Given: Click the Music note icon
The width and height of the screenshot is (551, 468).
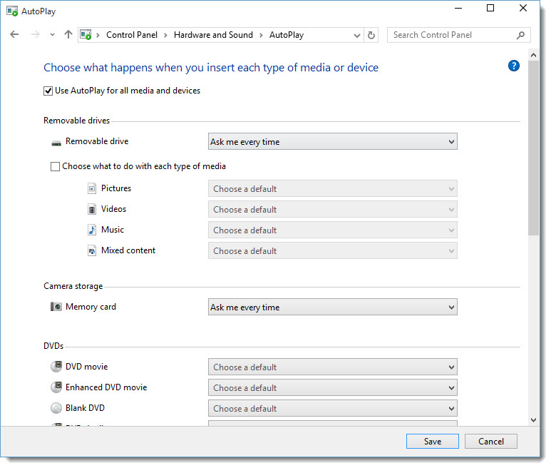Looking at the screenshot, I should (x=92, y=230).
